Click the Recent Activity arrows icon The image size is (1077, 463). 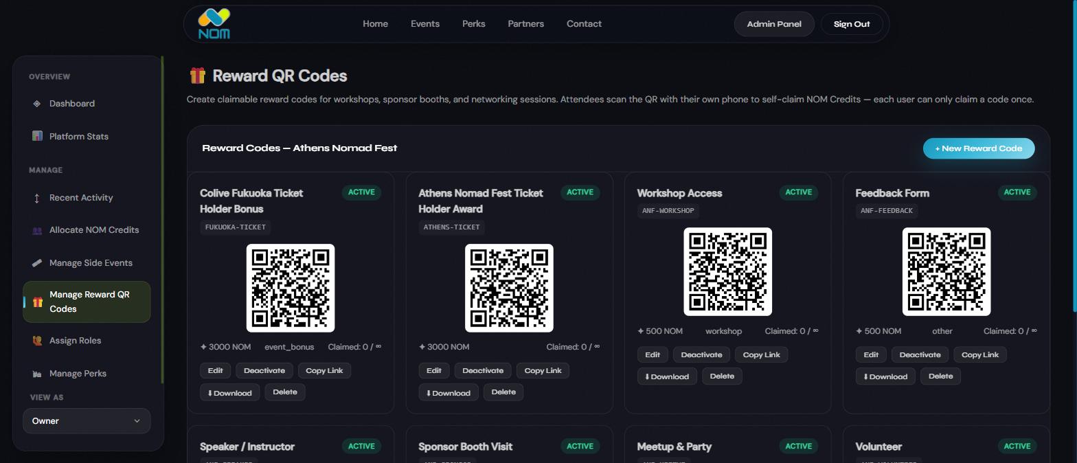pos(37,198)
